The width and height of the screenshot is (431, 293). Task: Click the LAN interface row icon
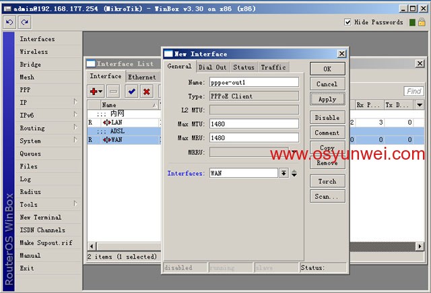[106, 122]
